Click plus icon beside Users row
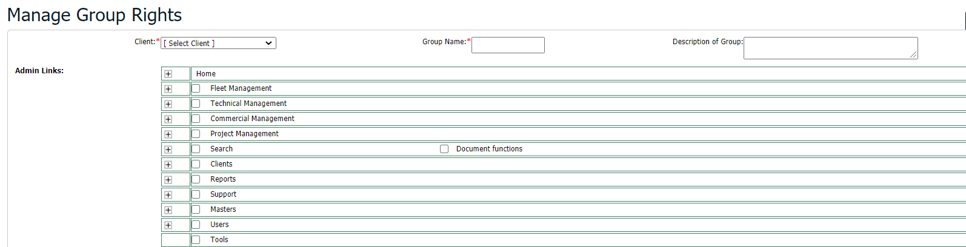The image size is (966, 247). 168,225
